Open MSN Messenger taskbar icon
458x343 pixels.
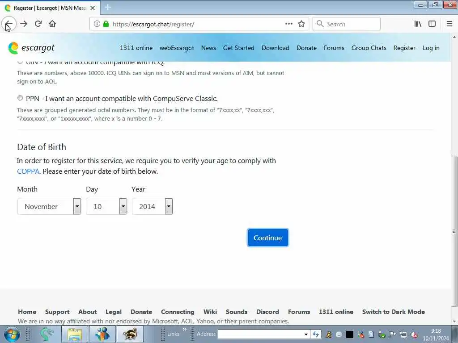tap(102, 334)
